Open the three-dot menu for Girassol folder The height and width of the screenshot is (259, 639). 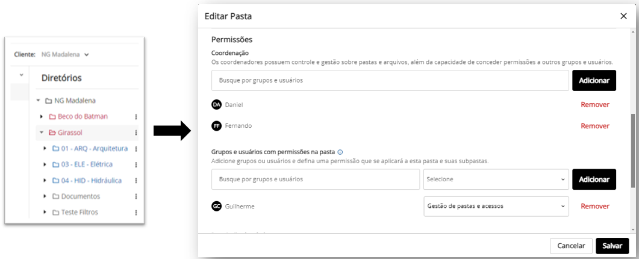pos(136,133)
